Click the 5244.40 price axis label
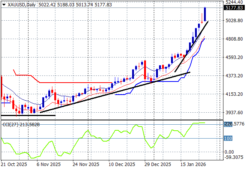The width and height of the screenshot is (247, 169). [x=234, y=2]
